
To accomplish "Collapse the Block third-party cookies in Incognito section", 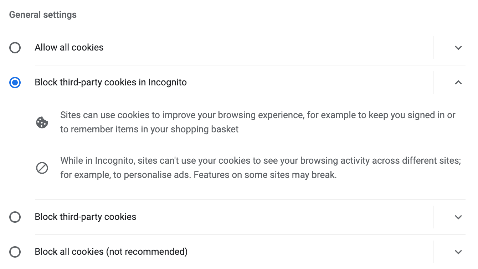I will coord(458,82).
